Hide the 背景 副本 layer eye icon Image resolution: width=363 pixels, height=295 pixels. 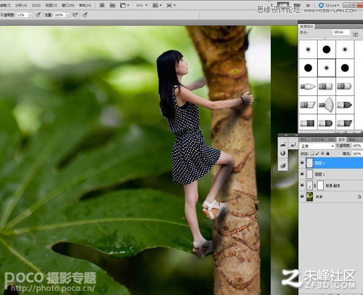point(302,185)
